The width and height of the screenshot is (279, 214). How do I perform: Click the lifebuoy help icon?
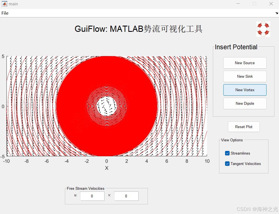point(263,29)
